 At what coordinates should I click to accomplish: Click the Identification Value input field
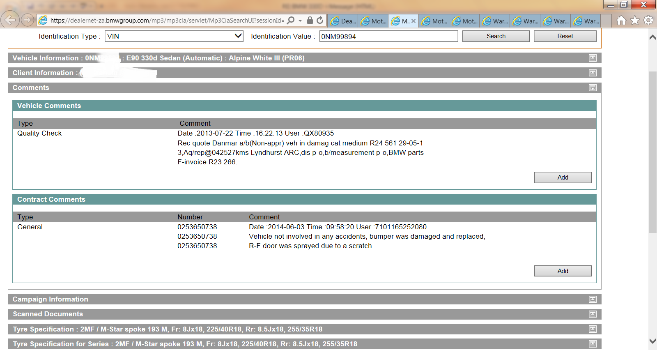click(388, 36)
